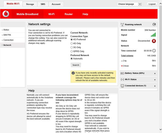
Task: Click the red Disconnected status icon
Action: (154, 41)
